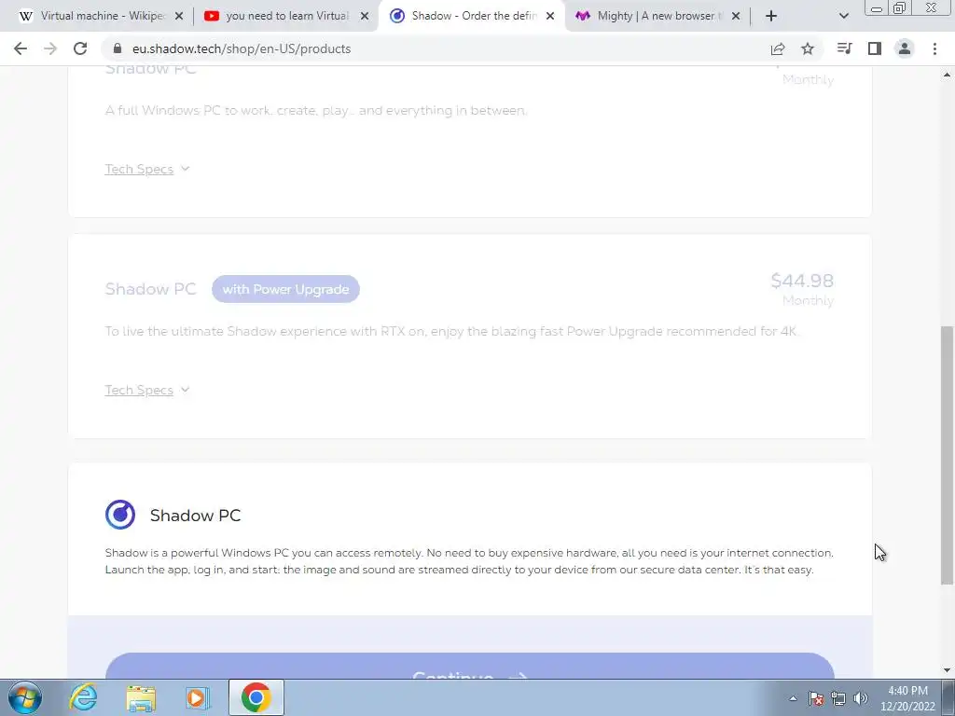The height and width of the screenshot is (716, 955).
Task: Show hidden system tray icons
Action: click(x=793, y=698)
